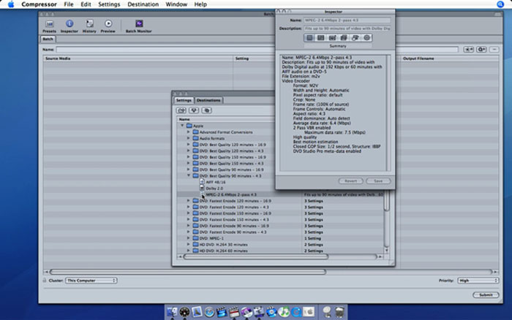Click the presets list horizontal scrollbar
512x320 pixels.
(x=256, y=256)
